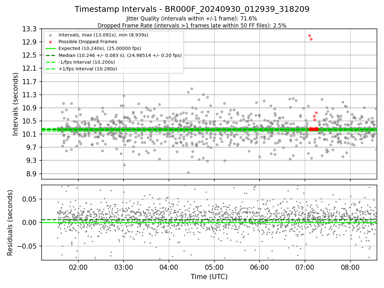Click the Possible Dropped Frames legend entry
The height and width of the screenshot is (288, 384).
coord(88,42)
